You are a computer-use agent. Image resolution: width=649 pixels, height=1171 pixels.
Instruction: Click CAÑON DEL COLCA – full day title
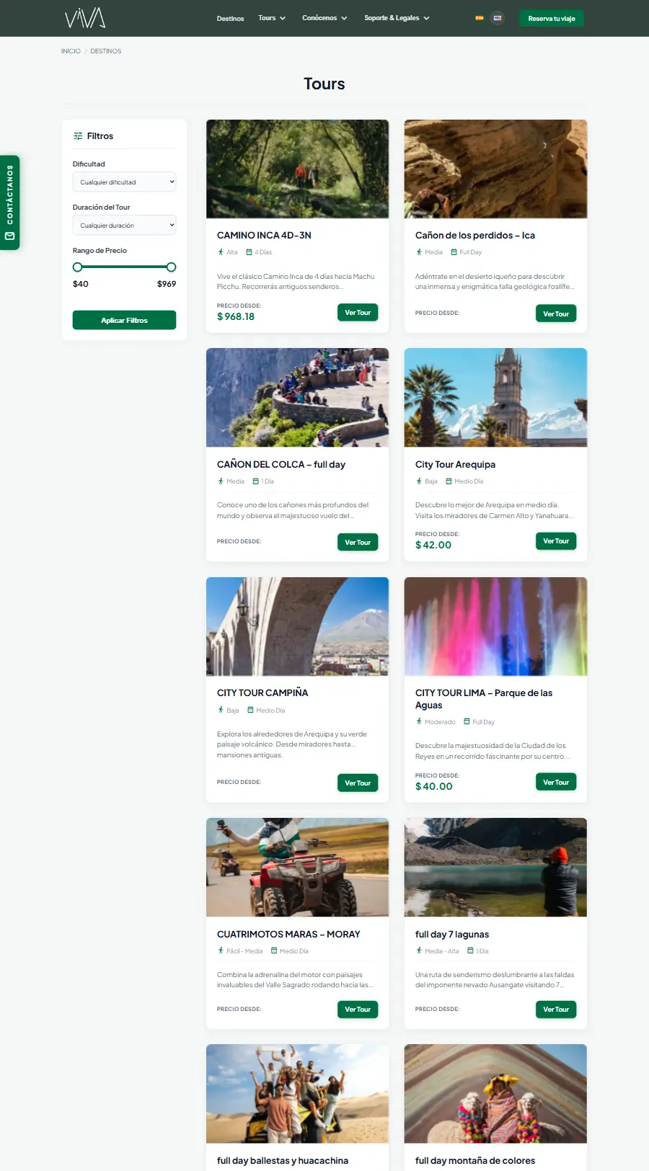281,465
